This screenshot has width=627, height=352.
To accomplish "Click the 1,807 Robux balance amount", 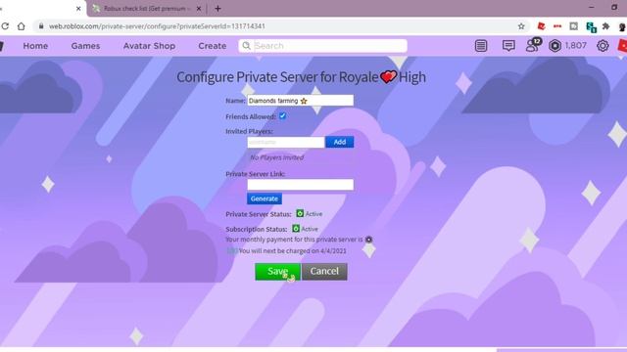I will pyautogui.click(x=576, y=46).
